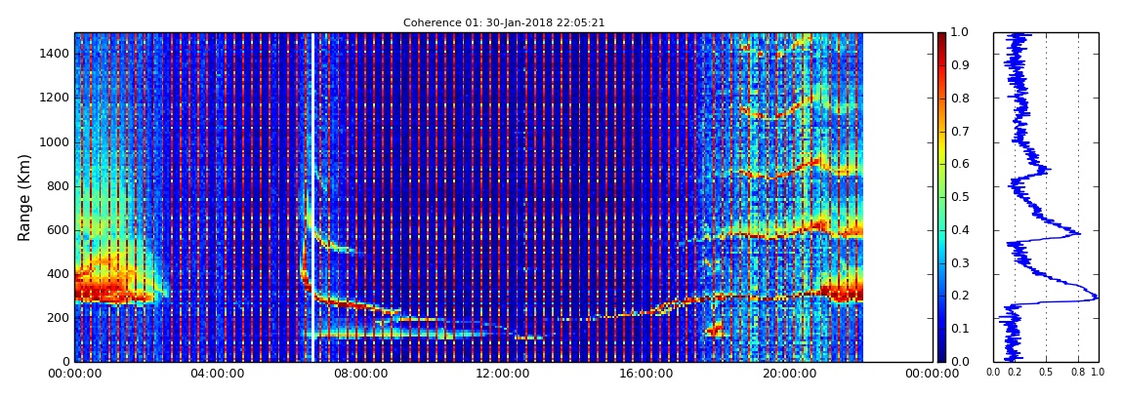Click the 'Range (Km)' y-axis label
Image resolution: width=1123 pixels, height=397 pixels.
tap(25, 197)
